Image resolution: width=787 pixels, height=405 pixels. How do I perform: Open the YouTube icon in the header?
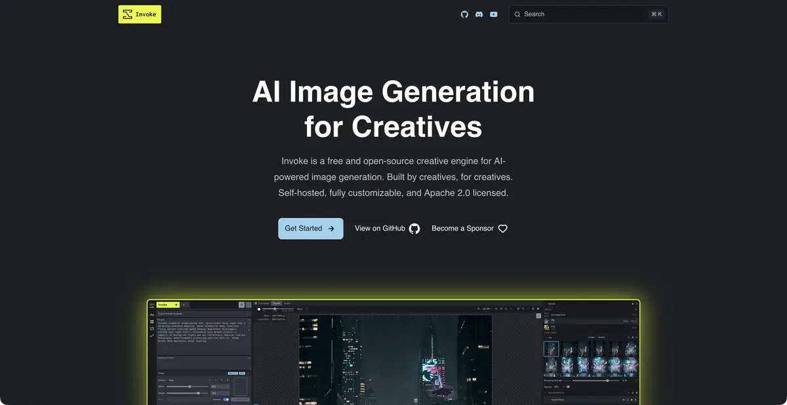tap(493, 14)
